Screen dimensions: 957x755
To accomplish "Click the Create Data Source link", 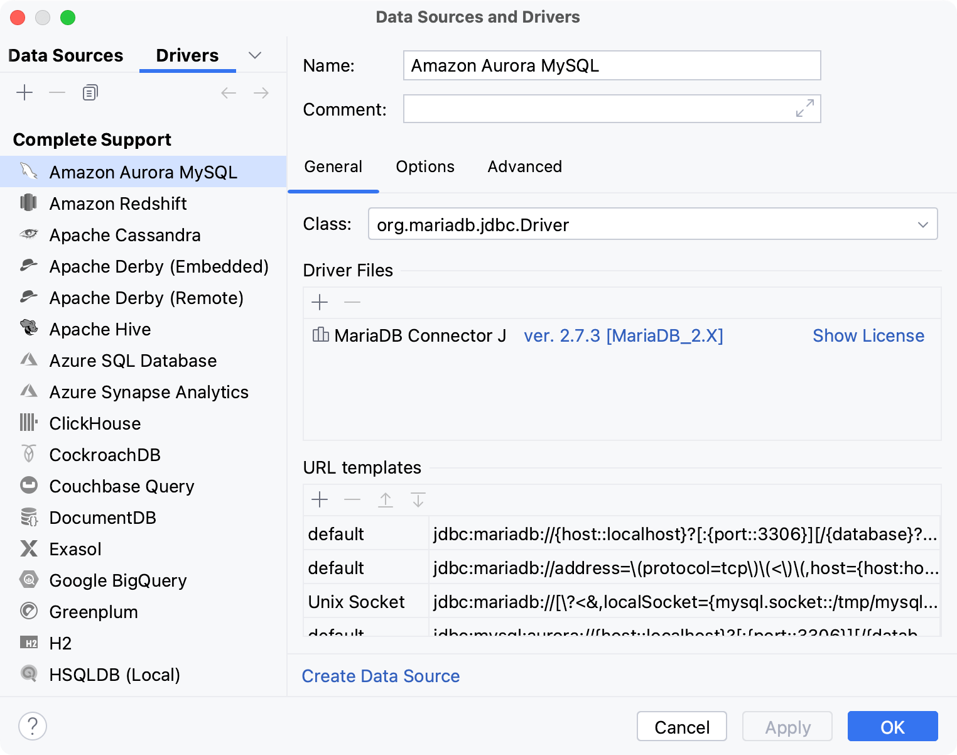I will pos(381,676).
